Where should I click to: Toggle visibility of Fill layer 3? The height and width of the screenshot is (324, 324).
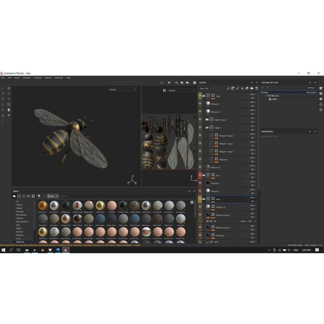[200, 183]
